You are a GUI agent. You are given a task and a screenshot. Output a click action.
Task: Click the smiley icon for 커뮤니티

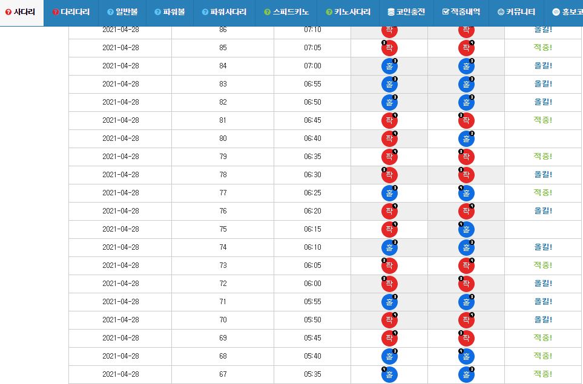tap(501, 12)
